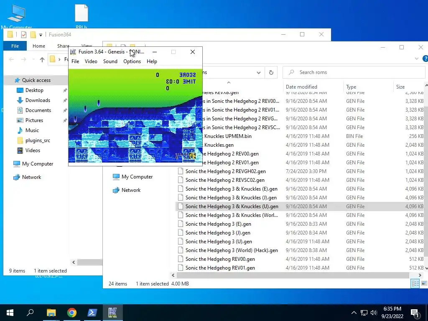Image resolution: width=428 pixels, height=321 pixels.
Task: Sort by Type column
Action: 351,87
